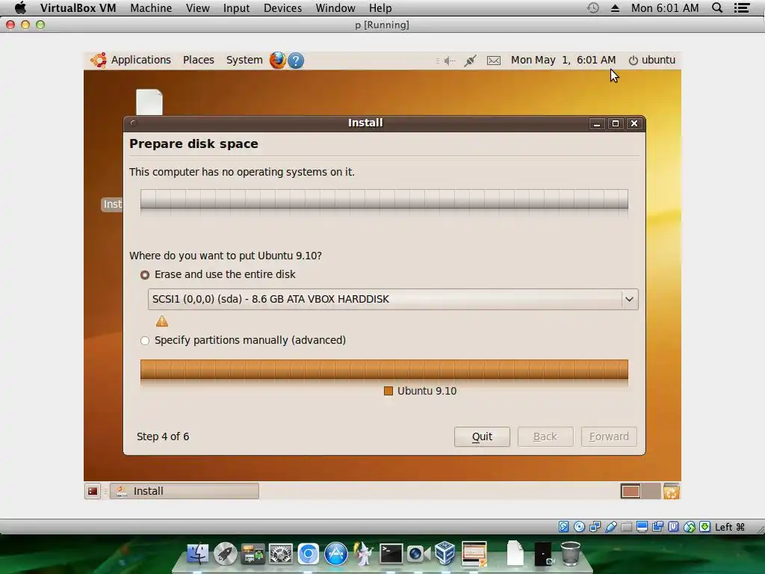Click the orange Ubuntu 9.10 legend swatch
Screen dimensions: 765x574
[388, 391]
